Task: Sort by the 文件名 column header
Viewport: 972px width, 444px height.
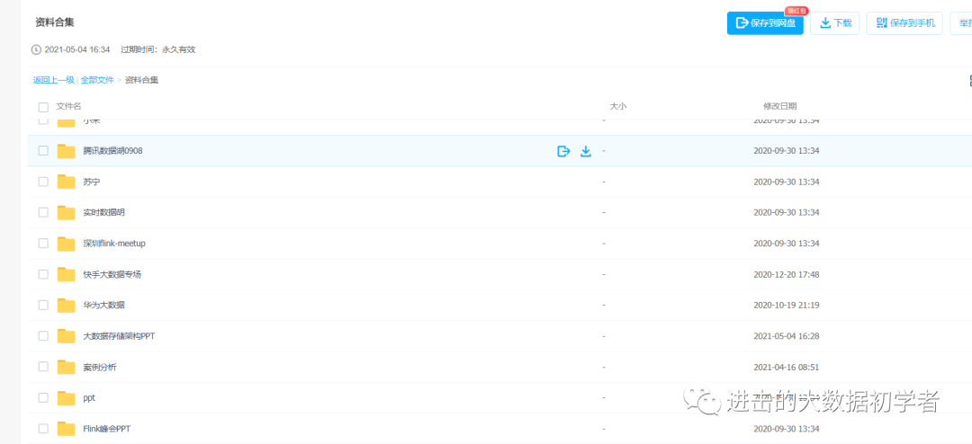Action: 68,107
